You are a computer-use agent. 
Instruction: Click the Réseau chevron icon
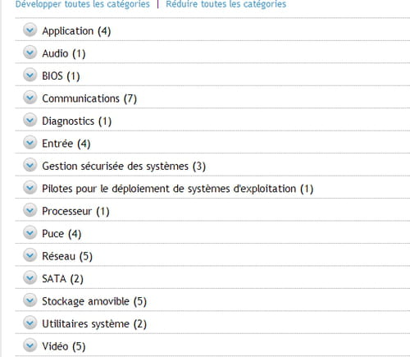(30, 255)
